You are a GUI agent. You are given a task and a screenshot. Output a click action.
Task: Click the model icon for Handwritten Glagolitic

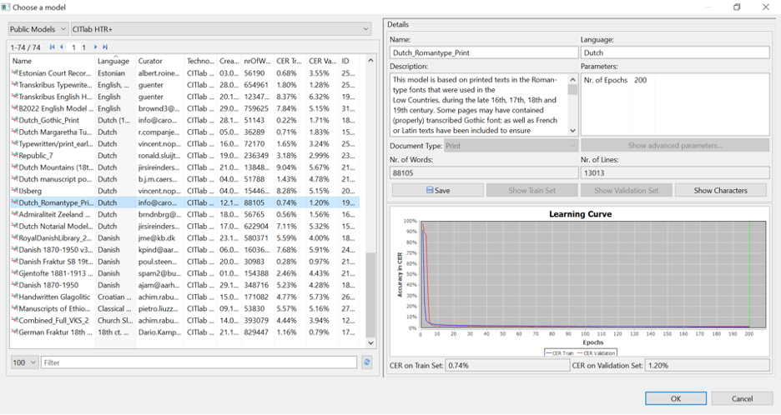14,297
